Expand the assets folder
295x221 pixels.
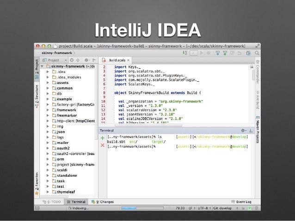click(48, 83)
